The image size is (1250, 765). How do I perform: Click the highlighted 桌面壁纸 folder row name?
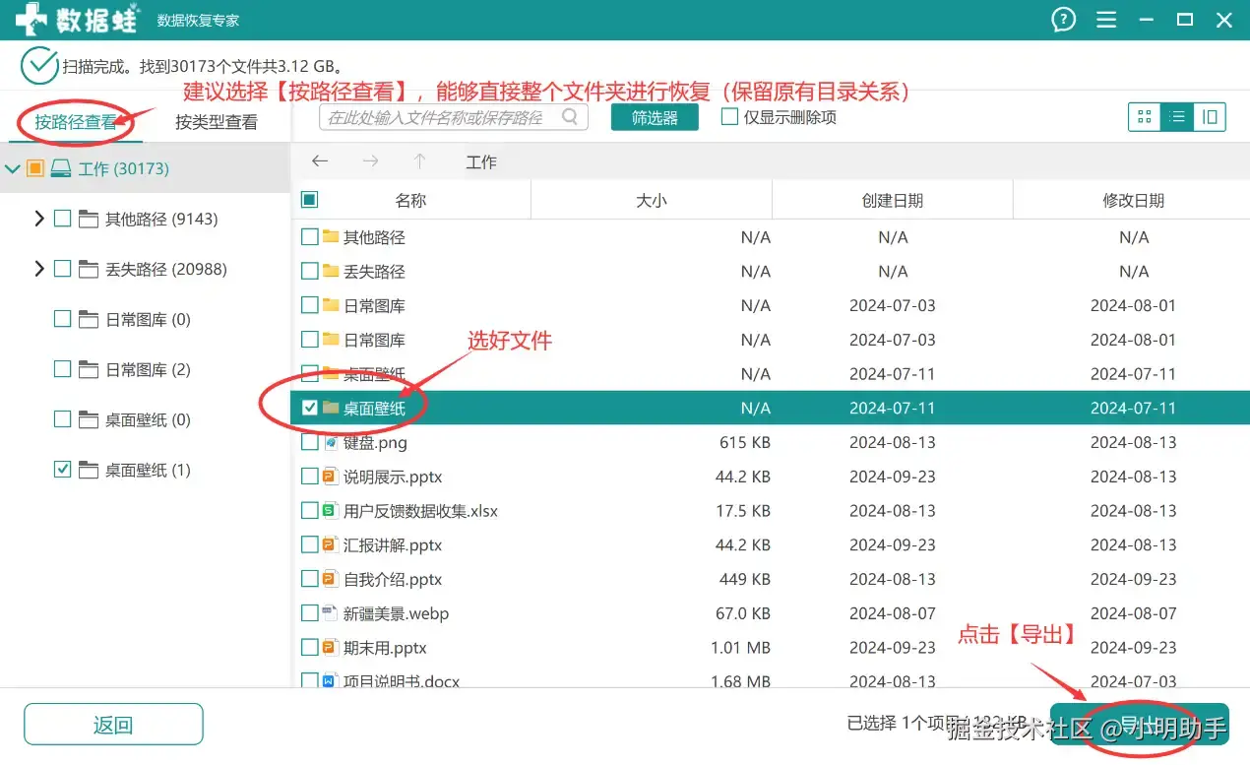click(374, 408)
